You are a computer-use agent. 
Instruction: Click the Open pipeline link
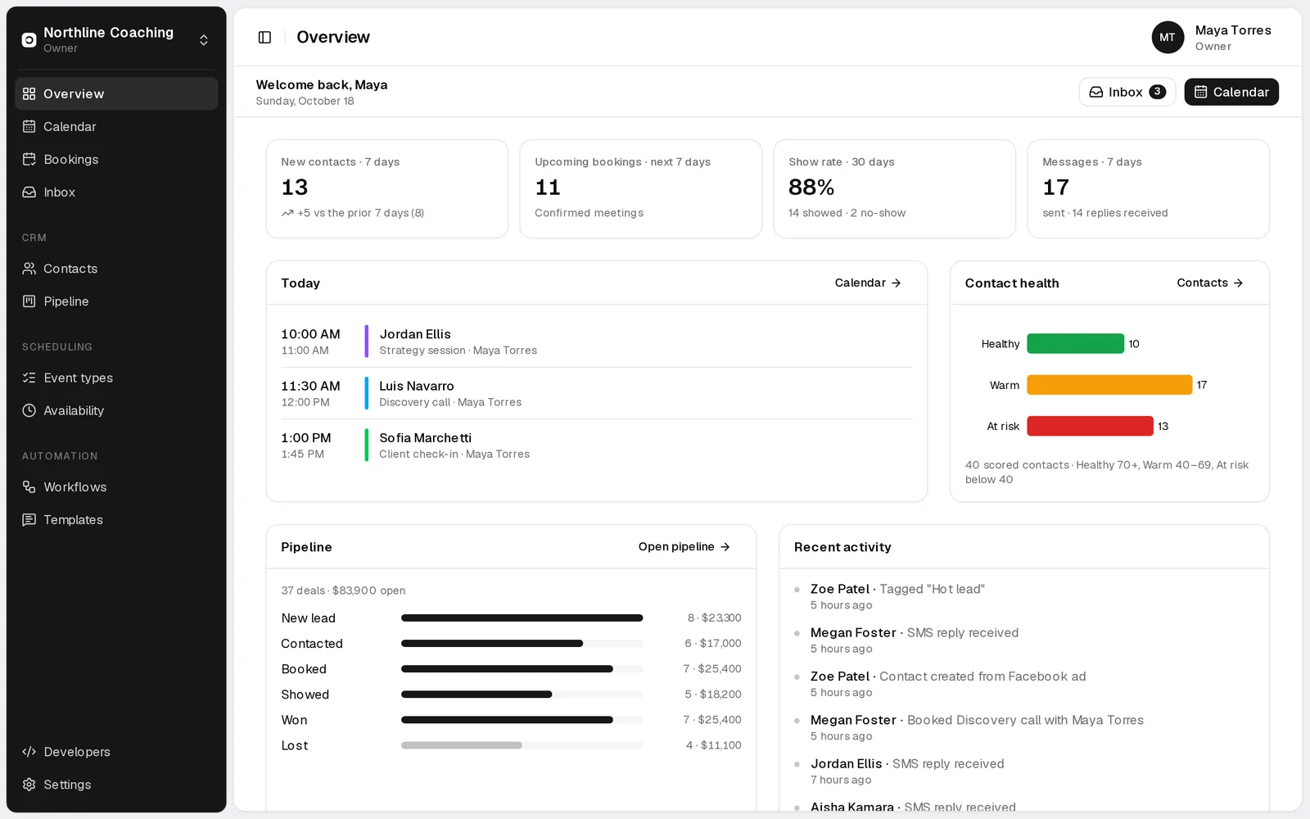(684, 546)
